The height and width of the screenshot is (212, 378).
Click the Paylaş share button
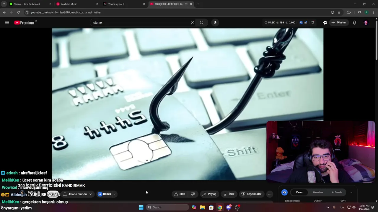pyautogui.click(x=209, y=194)
